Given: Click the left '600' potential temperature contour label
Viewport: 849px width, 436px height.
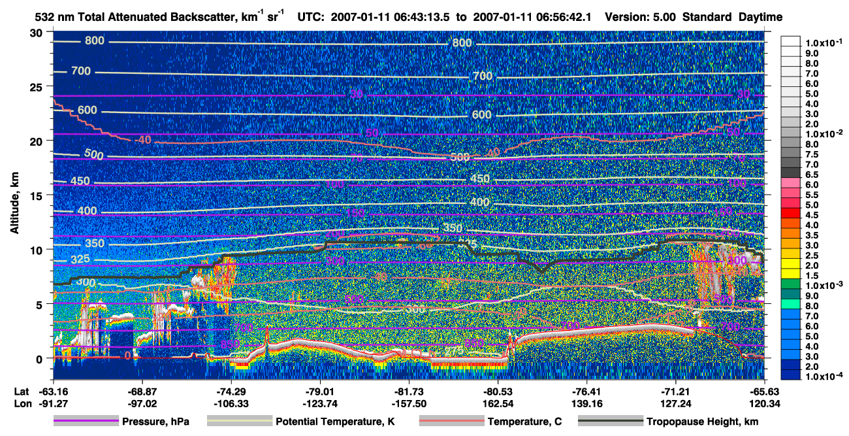Looking at the screenshot, I should [x=87, y=110].
